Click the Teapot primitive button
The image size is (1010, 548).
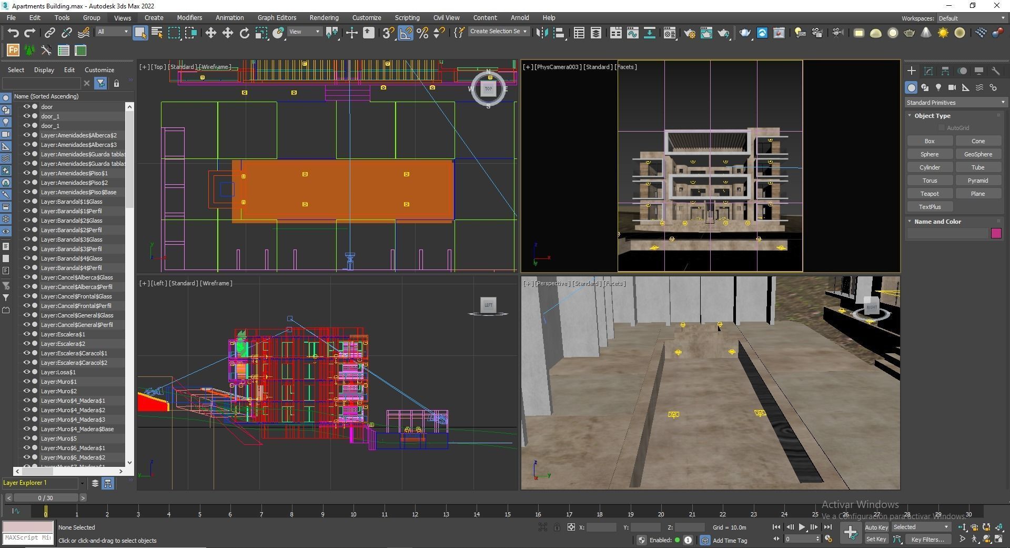tap(930, 194)
